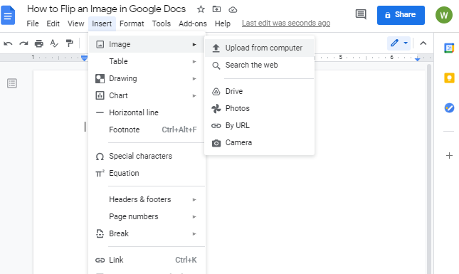Expand the Table submenu
459x274 pixels.
pyautogui.click(x=147, y=61)
